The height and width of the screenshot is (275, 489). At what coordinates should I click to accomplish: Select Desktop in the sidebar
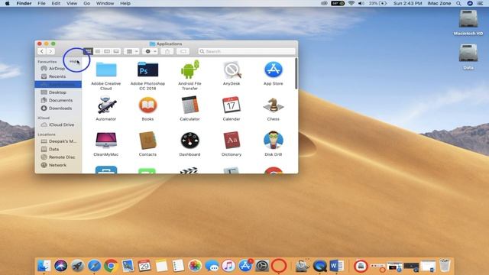(x=58, y=92)
